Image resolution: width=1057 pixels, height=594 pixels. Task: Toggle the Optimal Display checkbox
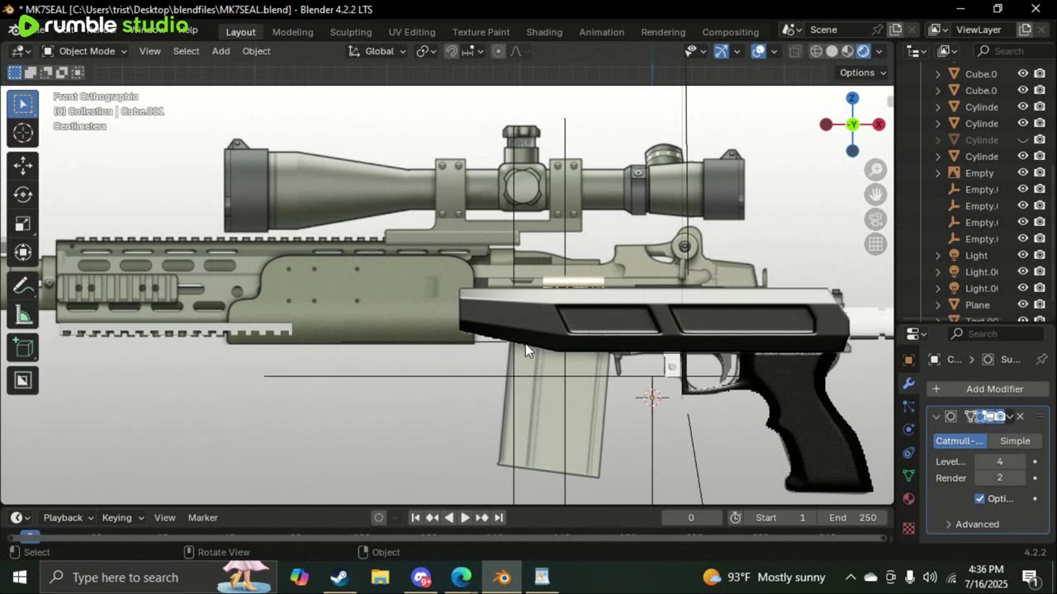[979, 498]
